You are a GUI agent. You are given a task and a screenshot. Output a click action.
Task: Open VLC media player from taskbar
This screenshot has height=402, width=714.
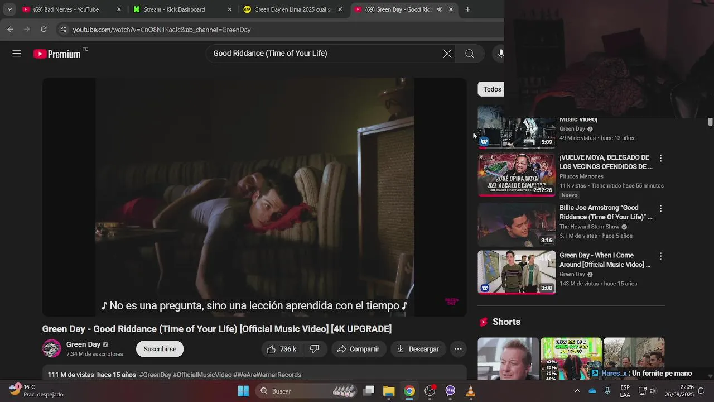coord(471,391)
